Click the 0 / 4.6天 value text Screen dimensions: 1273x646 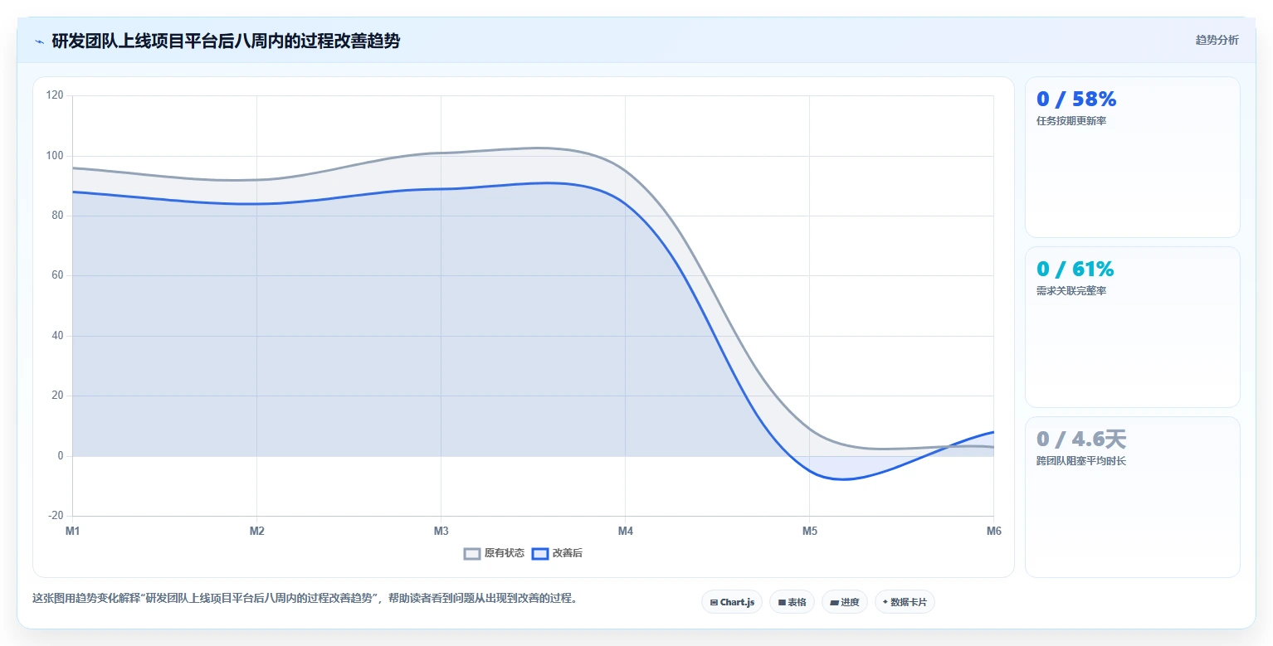(x=1081, y=440)
